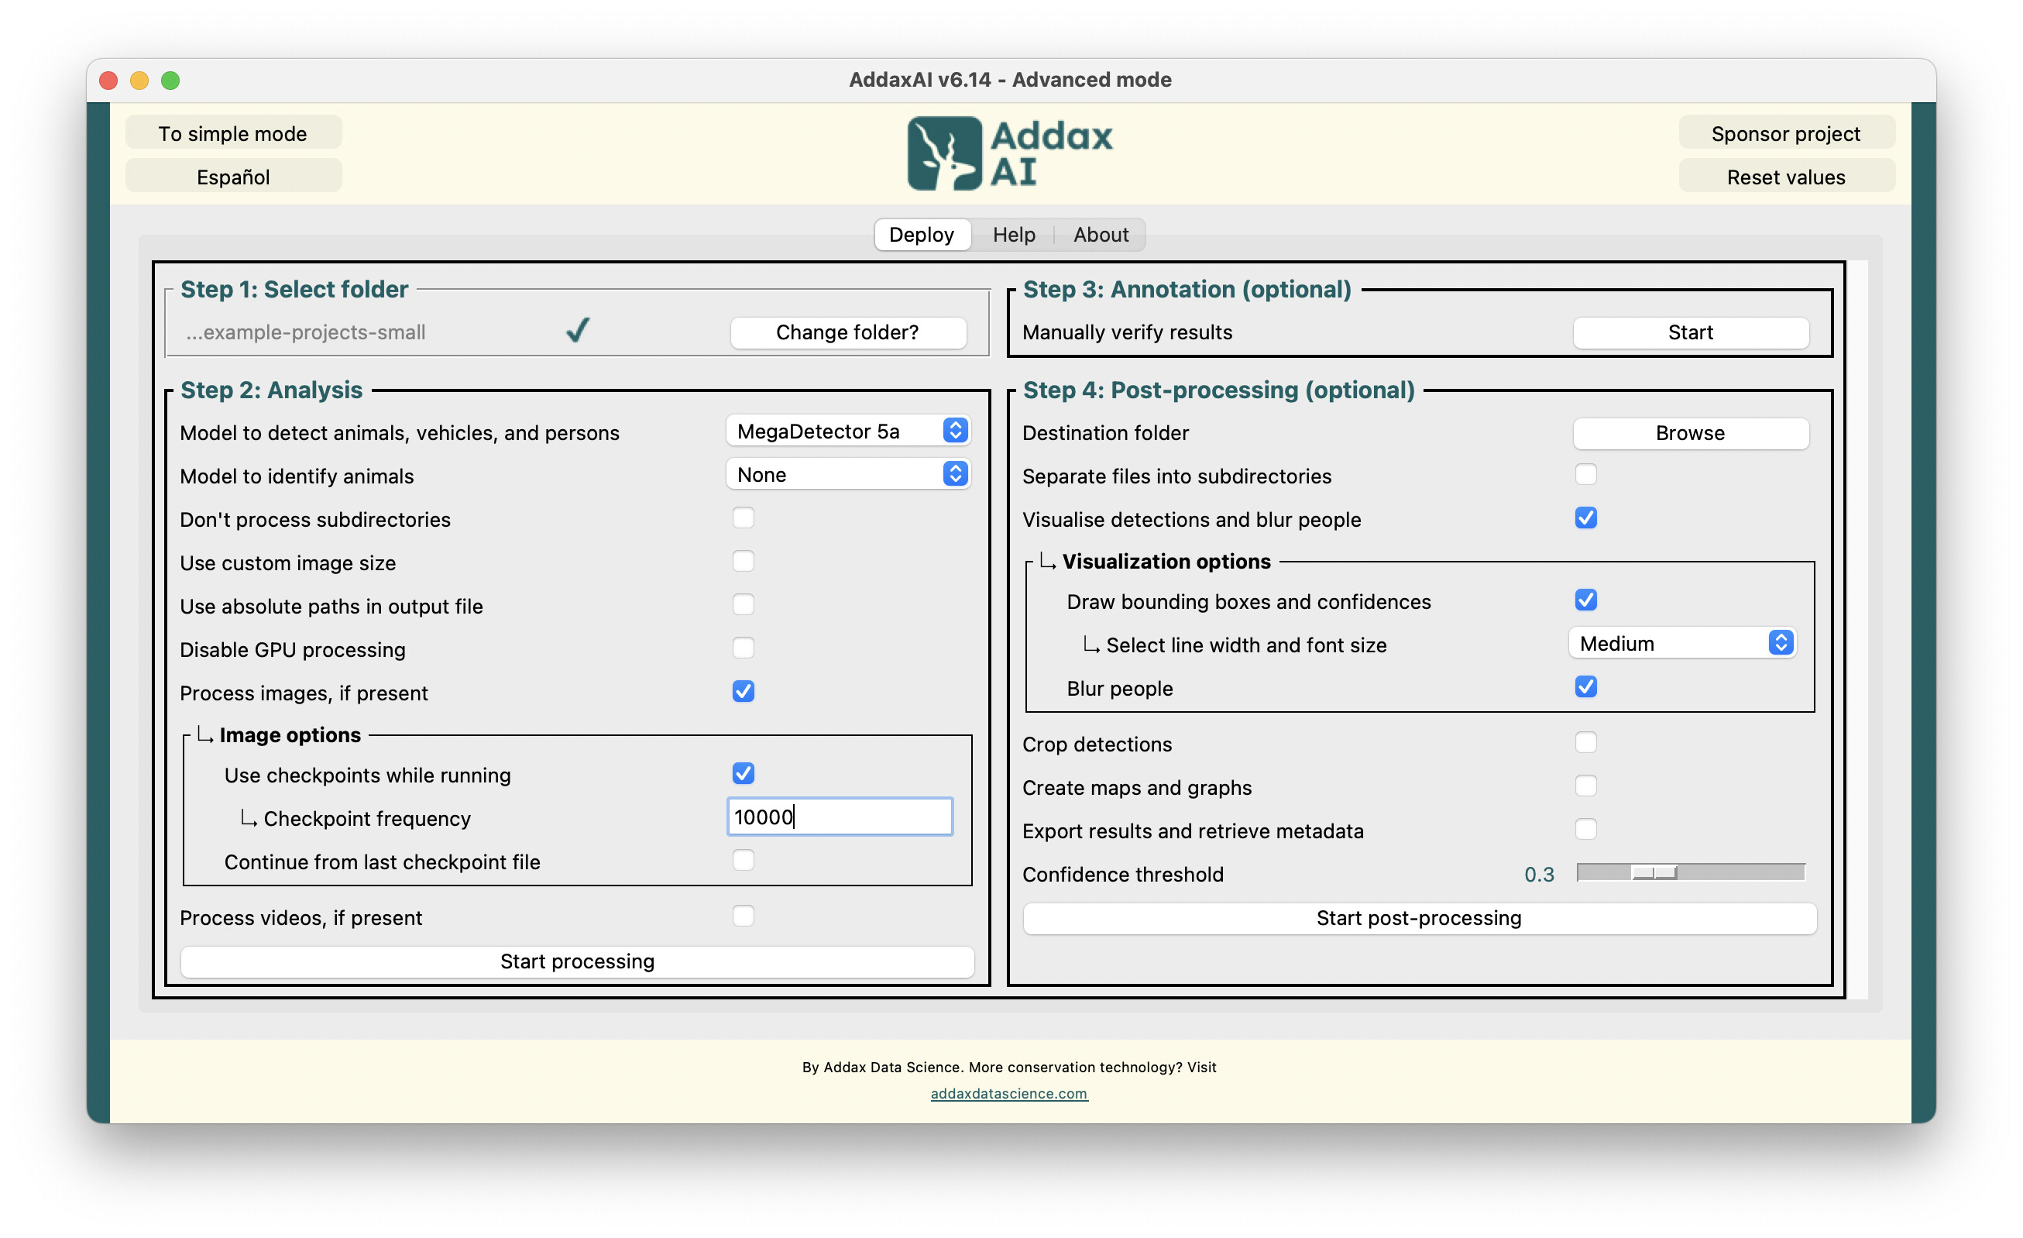Switch to simple mode
This screenshot has height=1238, width=2023.
click(x=233, y=133)
